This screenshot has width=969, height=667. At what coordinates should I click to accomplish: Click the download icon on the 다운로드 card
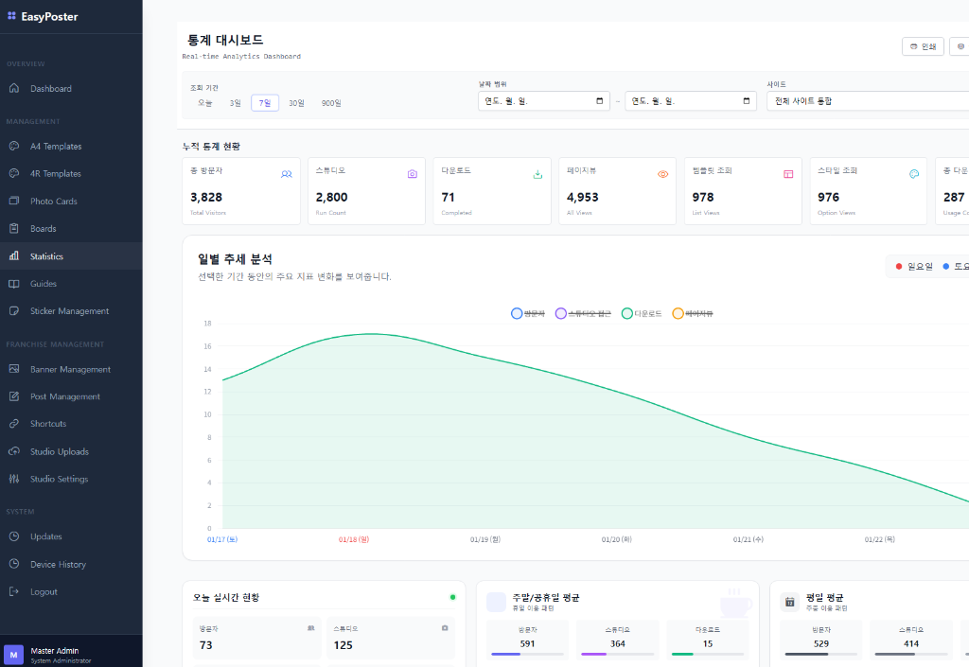[537, 174]
